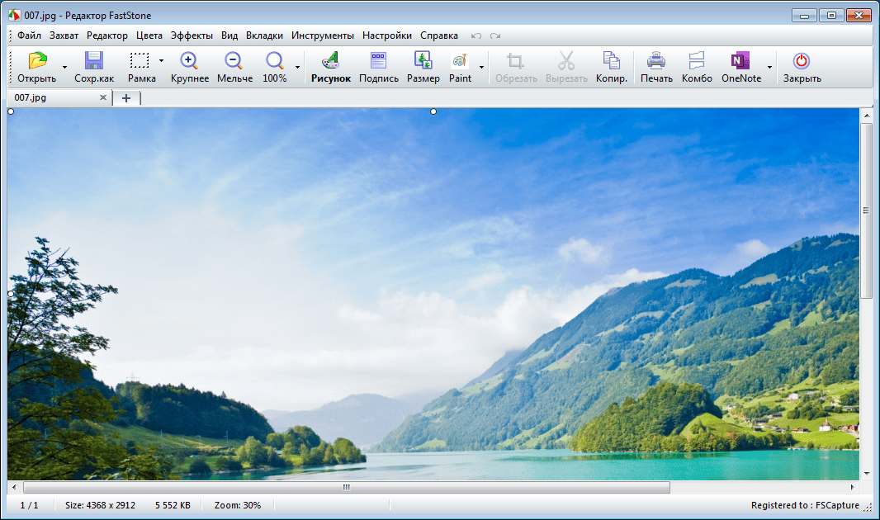Open the Эффекты menu
880x520 pixels.
click(x=192, y=35)
